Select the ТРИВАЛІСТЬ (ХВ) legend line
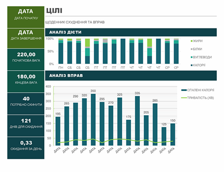This screenshot has height=172, width=224. click(184, 98)
